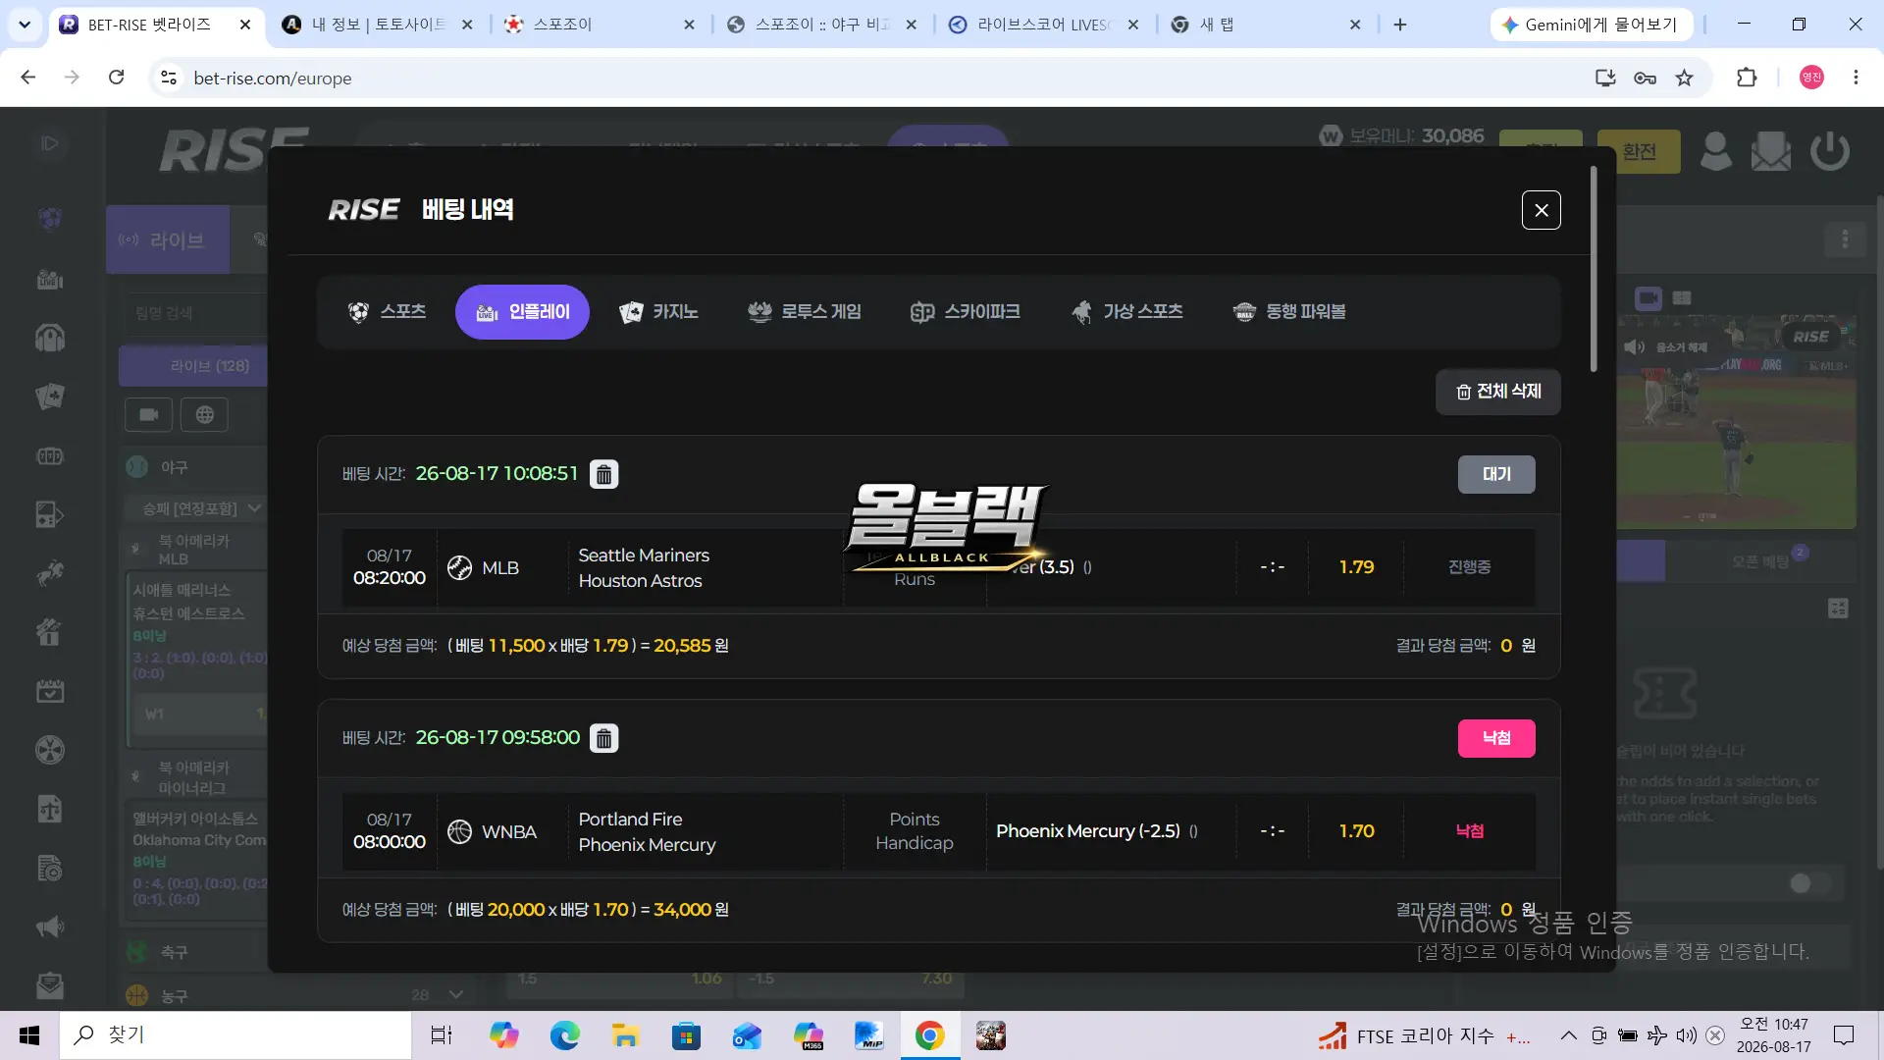Delete the 10:08:51 bet with trash icon
The image size is (1884, 1060).
[x=604, y=474]
